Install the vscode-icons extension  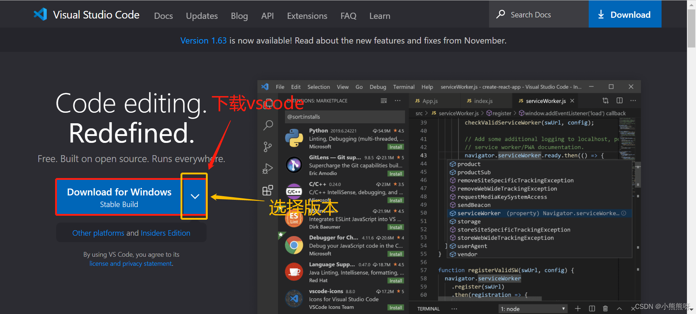(x=395, y=307)
